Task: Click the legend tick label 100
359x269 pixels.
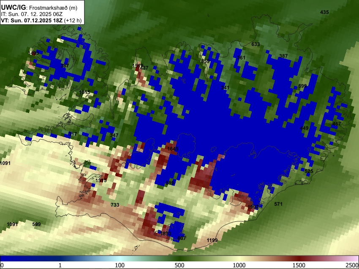Action: (120, 265)
